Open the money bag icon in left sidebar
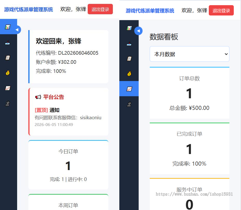The image size is (241, 210). pos(8,73)
